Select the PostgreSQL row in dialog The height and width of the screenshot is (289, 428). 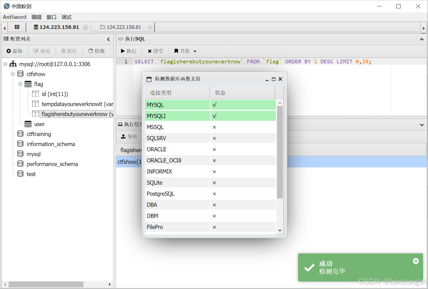210,193
